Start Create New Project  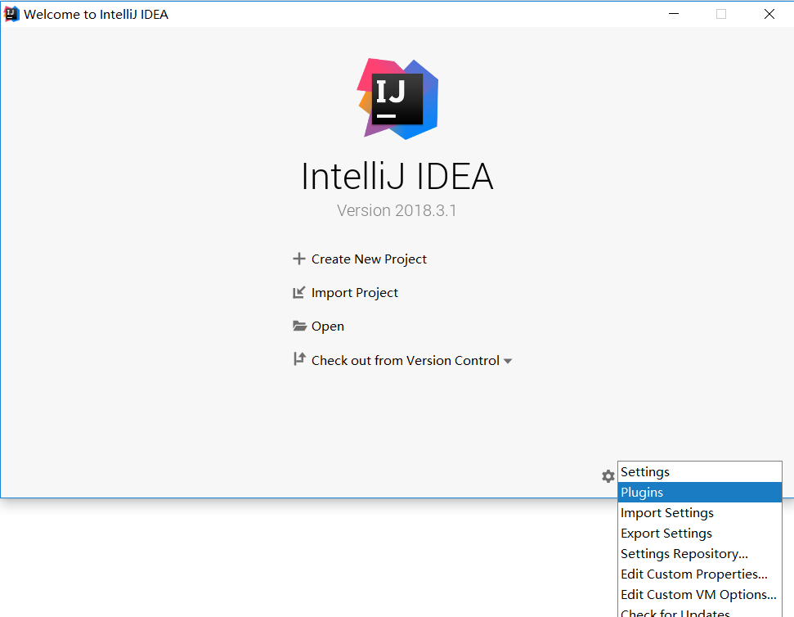(x=369, y=259)
